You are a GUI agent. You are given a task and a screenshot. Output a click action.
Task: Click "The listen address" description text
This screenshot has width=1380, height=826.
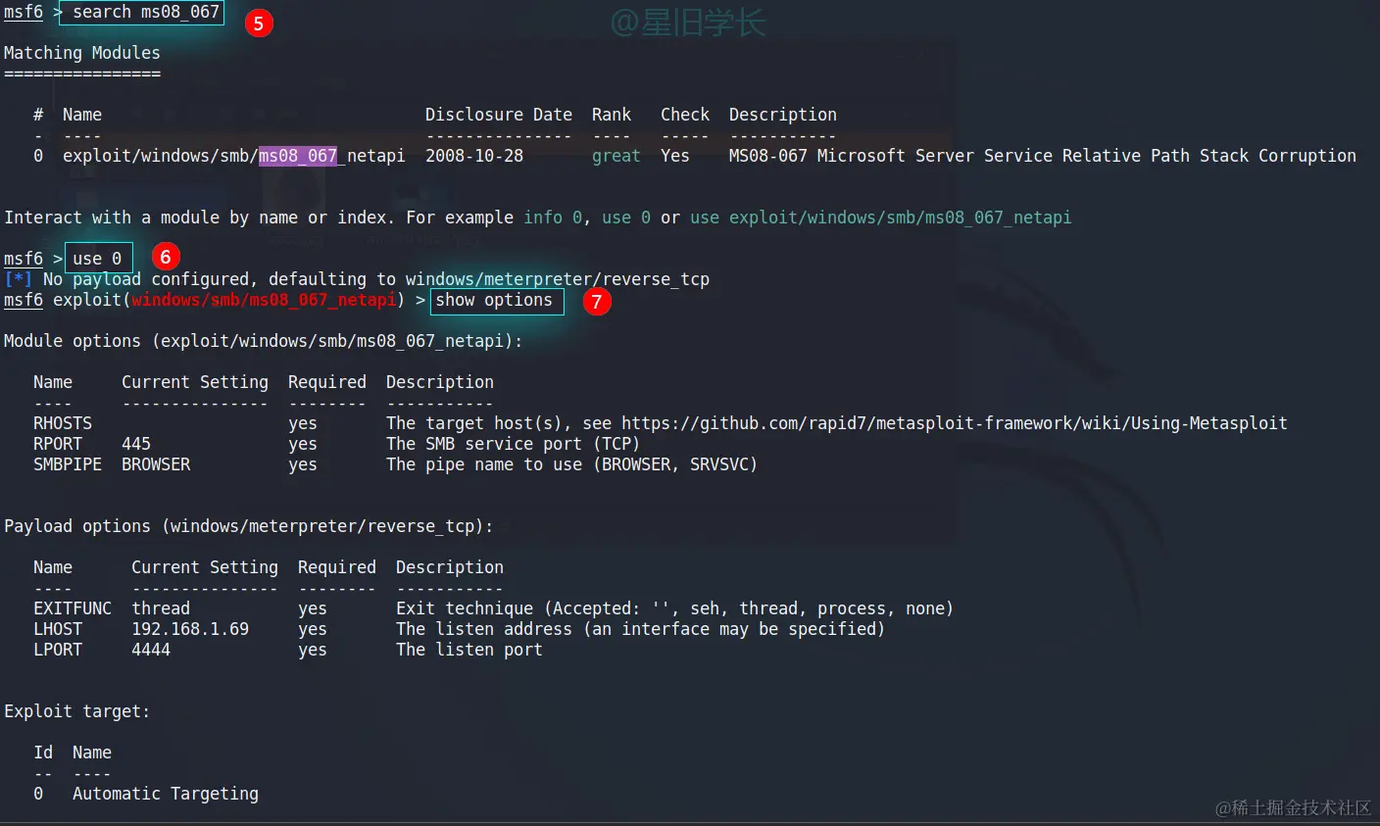click(x=640, y=629)
